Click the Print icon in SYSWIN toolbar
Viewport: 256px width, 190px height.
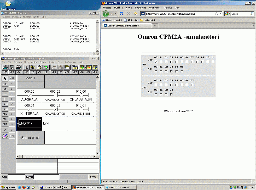tap(18, 67)
